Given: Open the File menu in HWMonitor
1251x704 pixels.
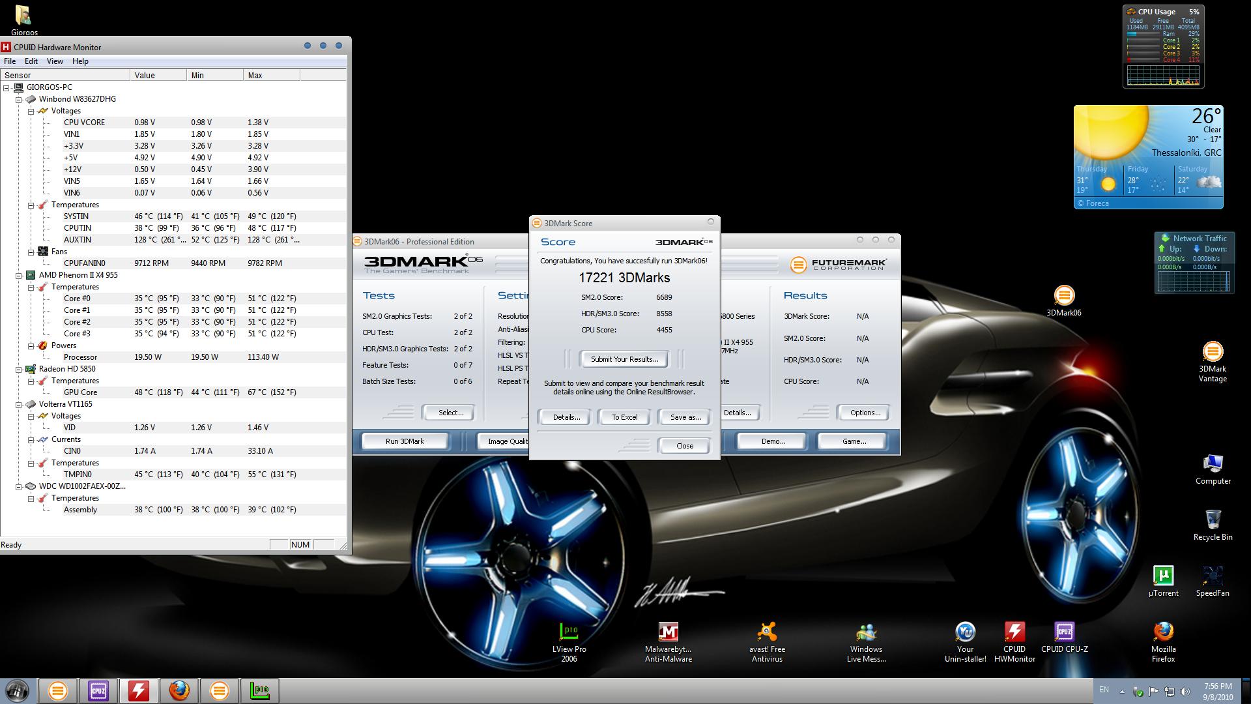Looking at the screenshot, I should coord(10,61).
